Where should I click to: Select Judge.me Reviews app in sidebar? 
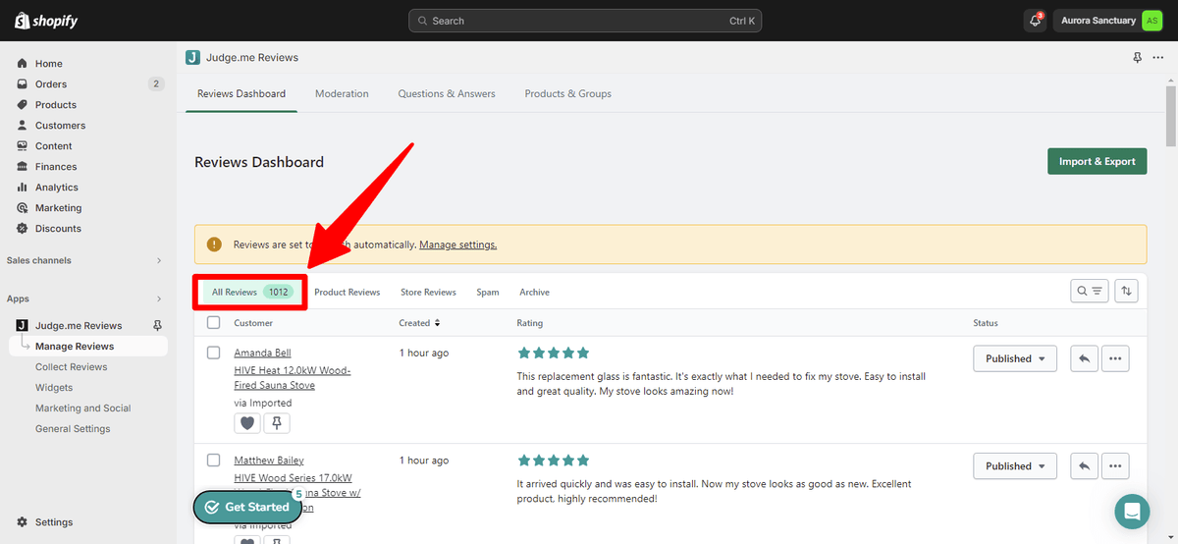tap(78, 326)
